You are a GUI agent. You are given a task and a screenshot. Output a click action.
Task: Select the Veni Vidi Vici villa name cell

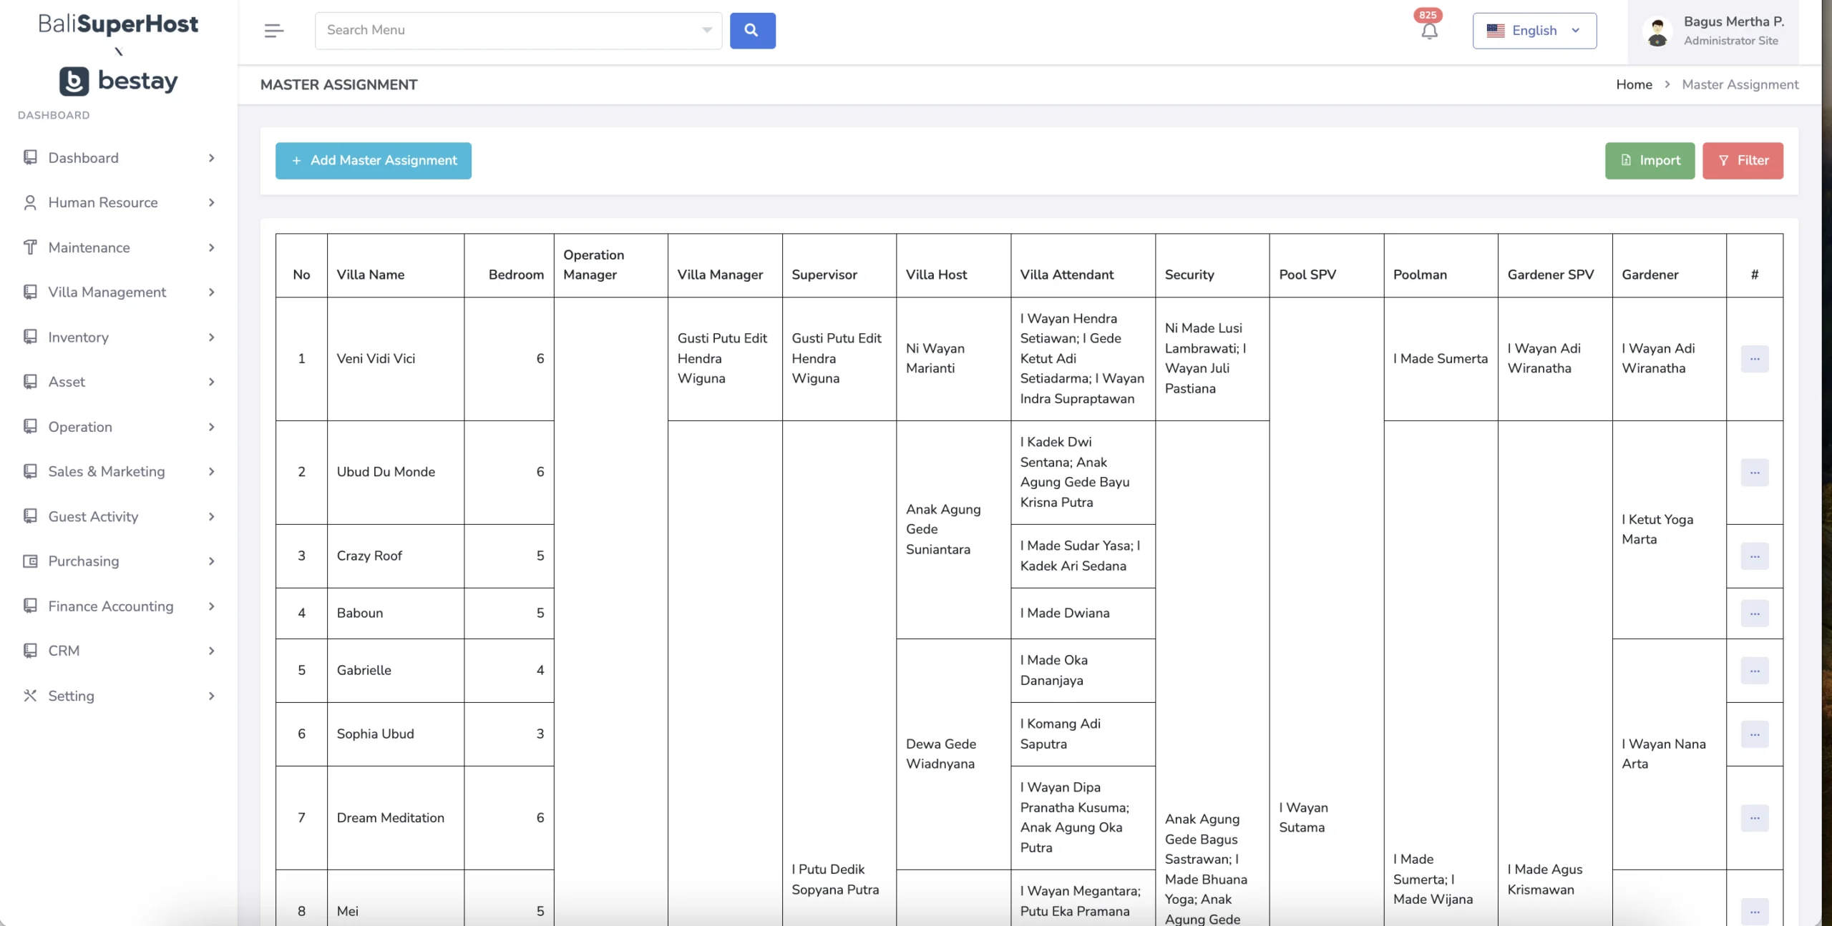tap(396, 359)
